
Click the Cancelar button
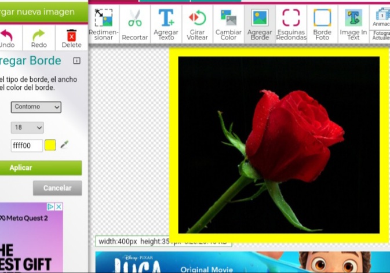tap(57, 188)
